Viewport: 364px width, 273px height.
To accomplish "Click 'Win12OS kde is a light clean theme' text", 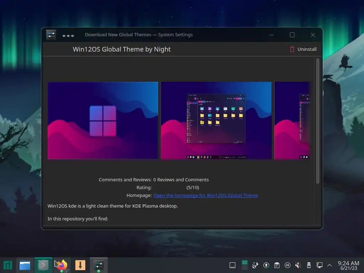I will 113,206.
